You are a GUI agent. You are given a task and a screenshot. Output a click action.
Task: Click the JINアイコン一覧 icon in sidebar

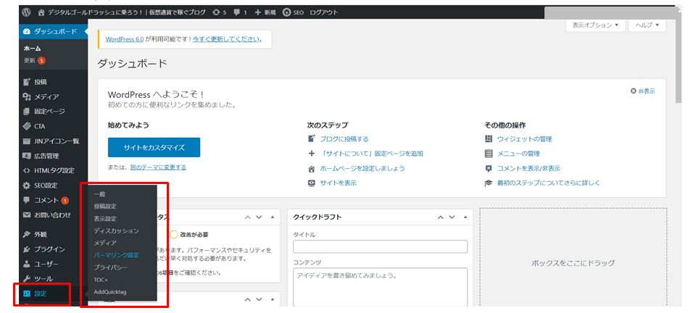[27, 141]
